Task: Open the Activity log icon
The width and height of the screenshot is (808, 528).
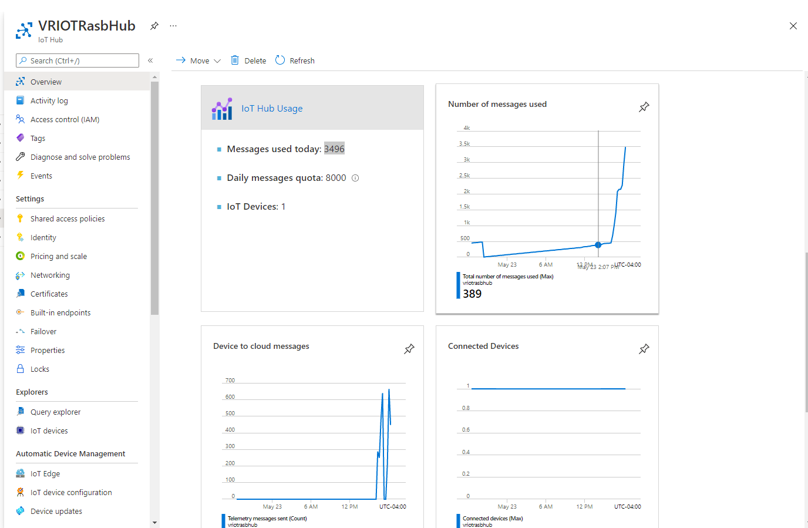Action: pyautogui.click(x=21, y=100)
